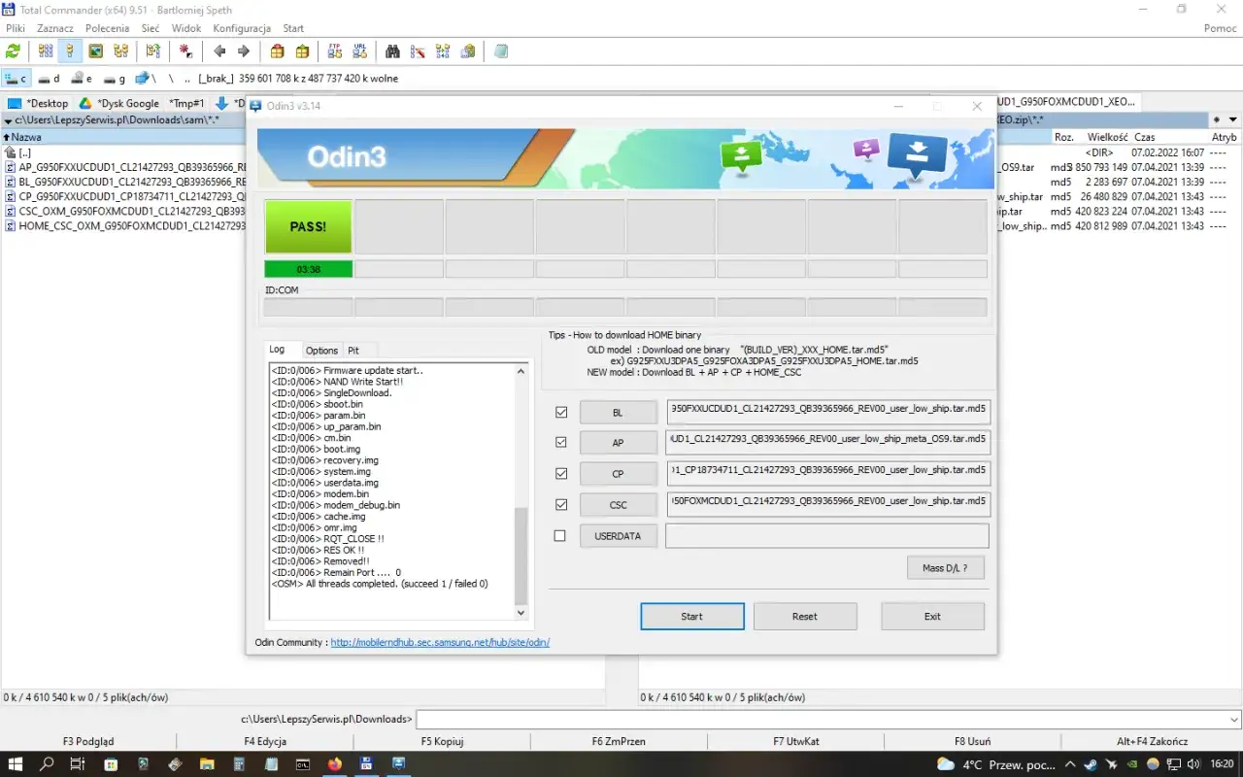
Task: Switch to drive c button
Action: [x=17, y=79]
